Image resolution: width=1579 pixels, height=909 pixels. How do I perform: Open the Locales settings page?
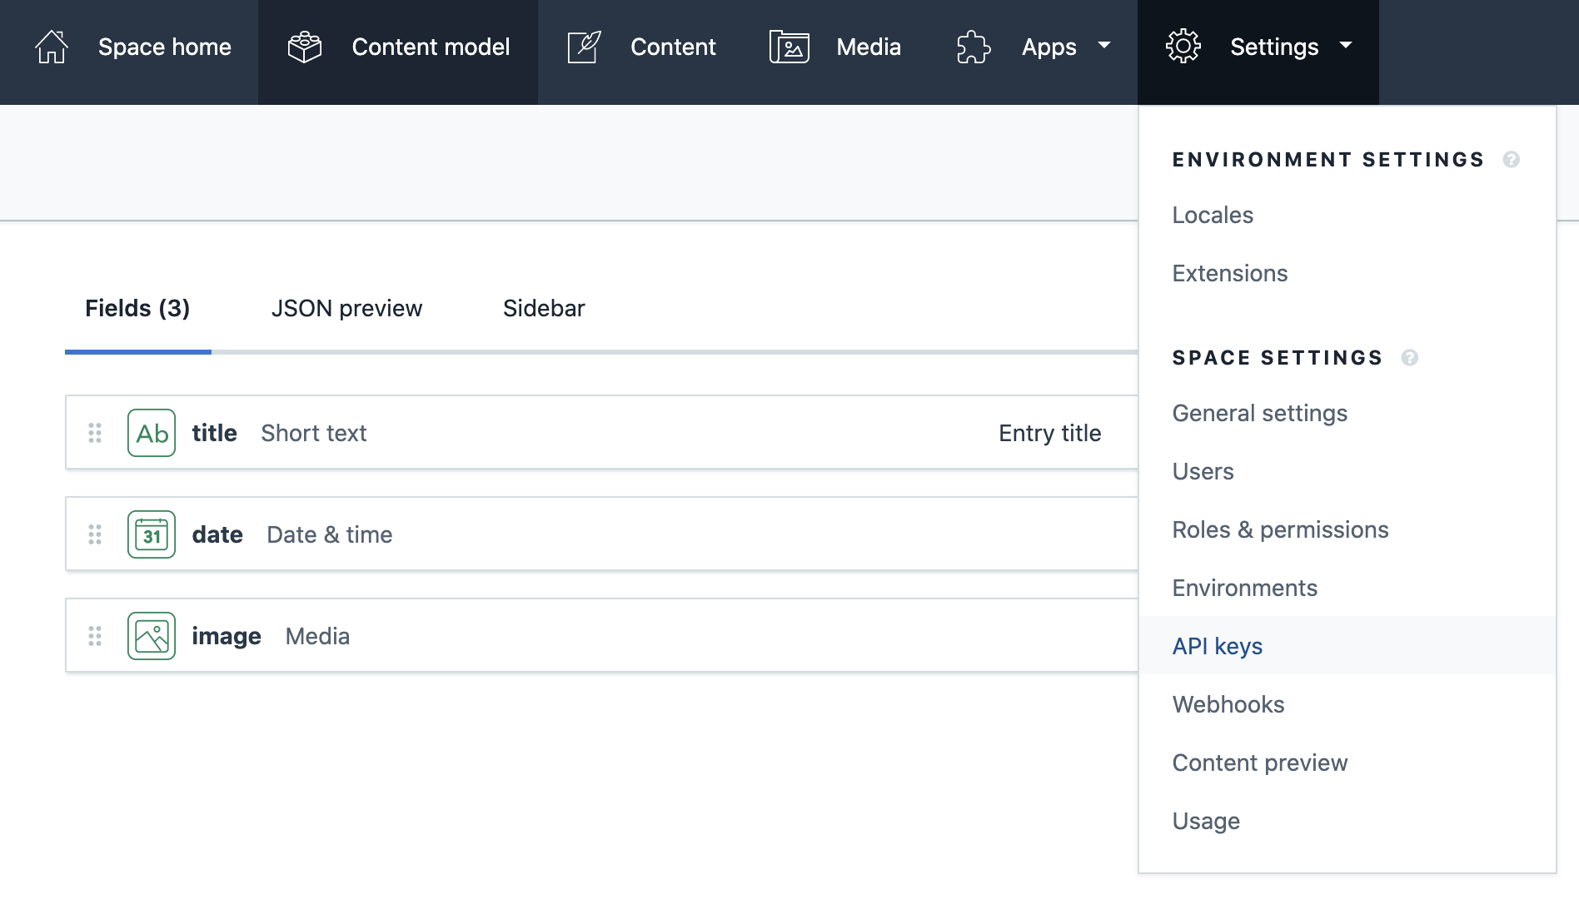coord(1212,215)
